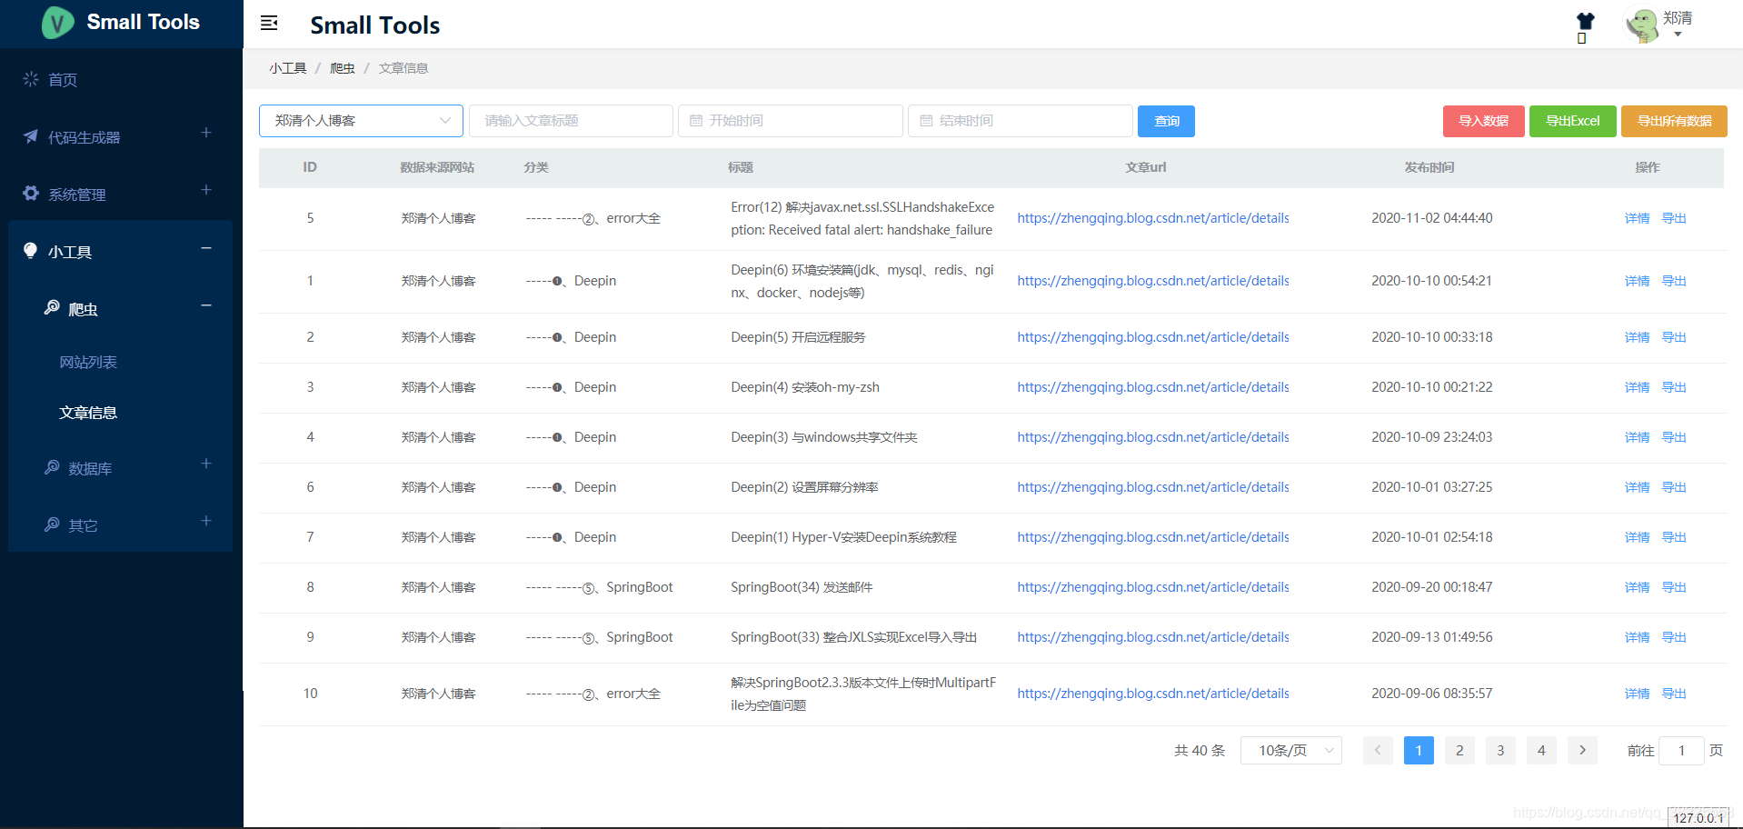Open URL of the ID 10 article row
This screenshot has width=1743, height=829.
click(x=1152, y=694)
